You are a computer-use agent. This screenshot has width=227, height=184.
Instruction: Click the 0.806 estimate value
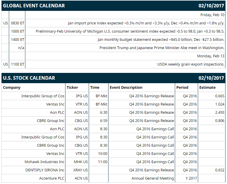(220, 121)
